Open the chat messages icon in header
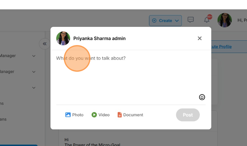 [191, 20]
